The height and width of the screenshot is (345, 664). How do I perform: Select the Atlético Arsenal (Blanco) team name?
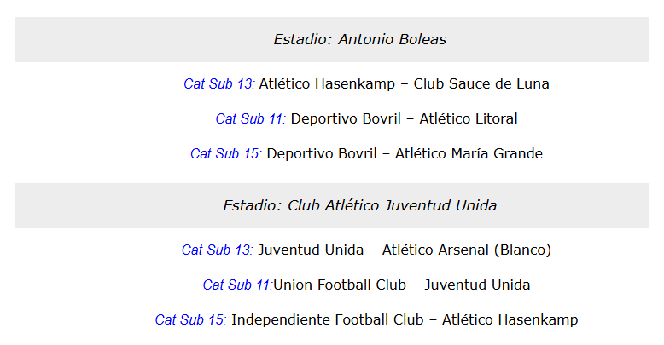click(x=467, y=250)
